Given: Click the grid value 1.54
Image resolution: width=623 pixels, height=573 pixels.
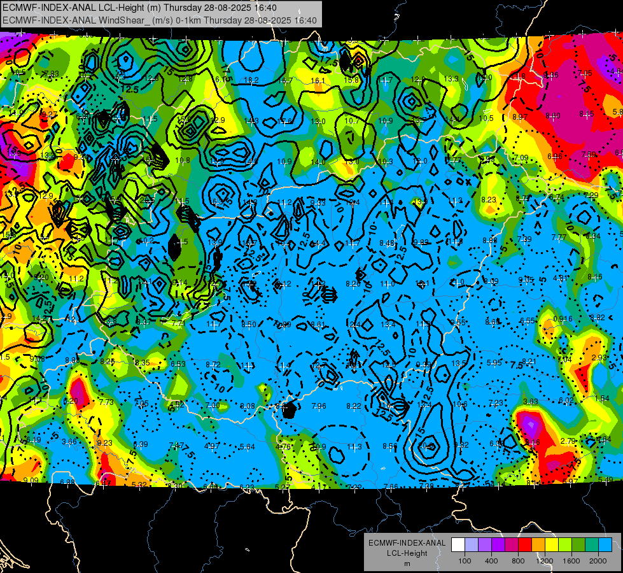Looking at the screenshot, I should click(602, 398).
